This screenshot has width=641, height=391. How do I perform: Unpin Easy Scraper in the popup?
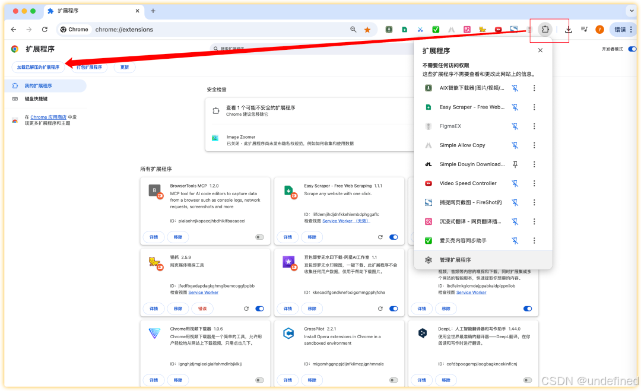click(x=515, y=107)
